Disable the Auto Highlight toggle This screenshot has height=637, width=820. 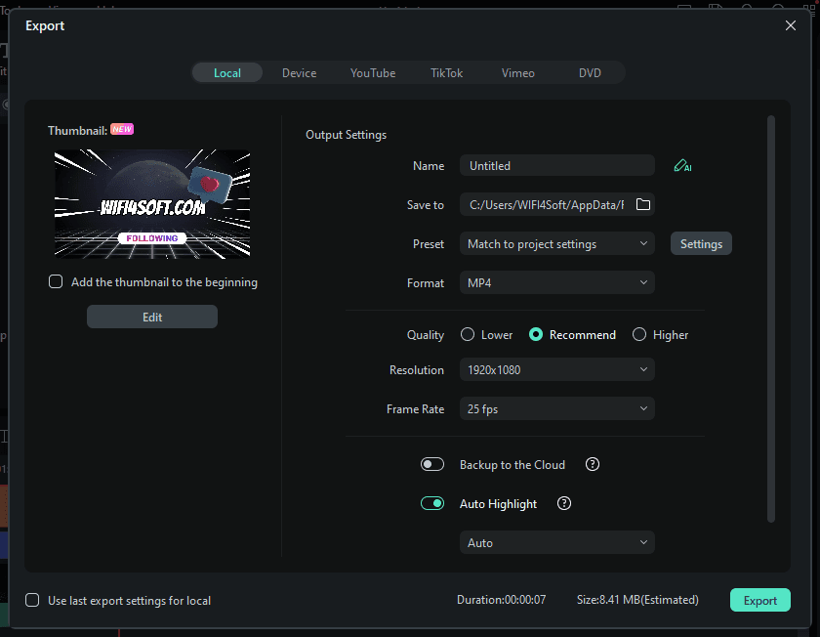[x=432, y=504]
